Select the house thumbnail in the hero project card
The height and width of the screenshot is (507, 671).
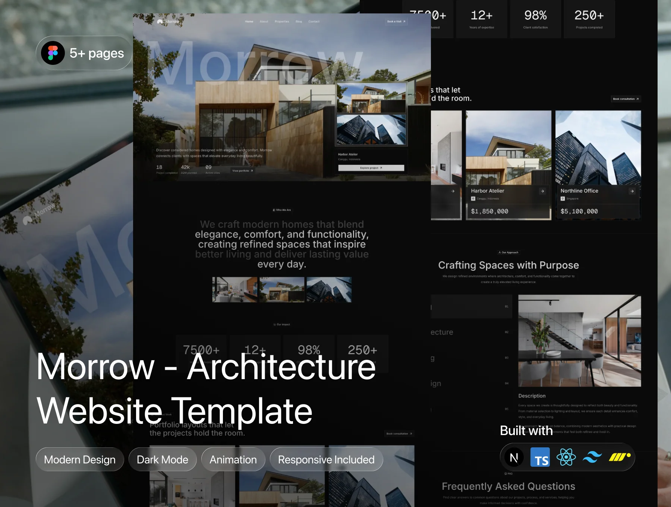coord(371,98)
